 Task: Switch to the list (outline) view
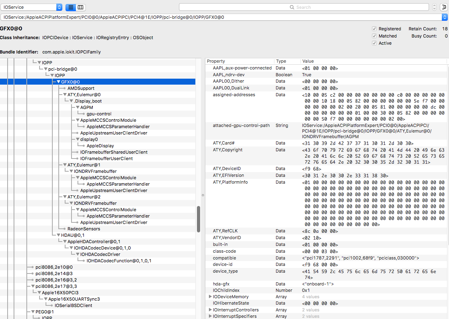[70, 7]
